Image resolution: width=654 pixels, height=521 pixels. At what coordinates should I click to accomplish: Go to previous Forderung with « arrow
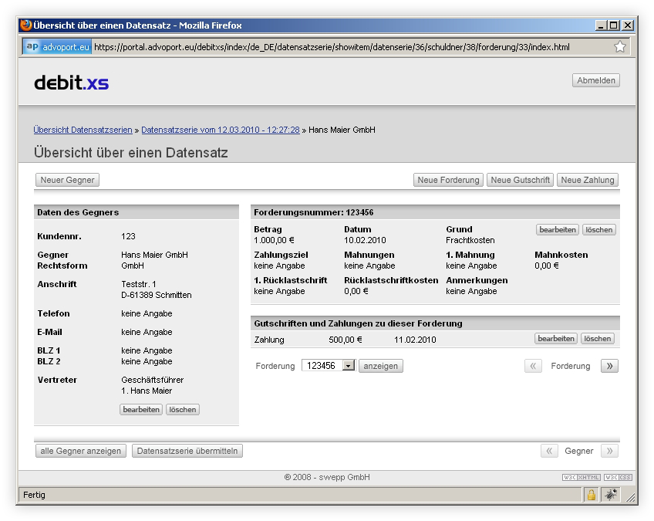click(x=533, y=366)
